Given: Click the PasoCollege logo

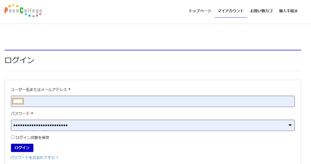Looking at the screenshot, I should [x=23, y=11].
